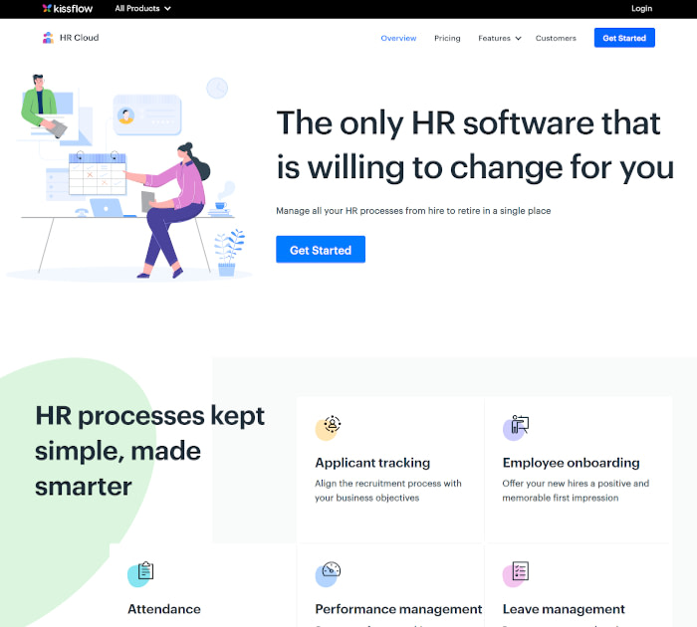Click the Get Started button under the hero text

coord(321,250)
